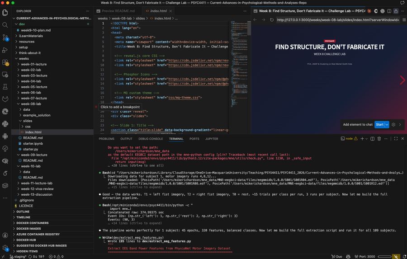Go forward in the browser preview
Viewport: 407px width, 259px height.
(x=263, y=20)
